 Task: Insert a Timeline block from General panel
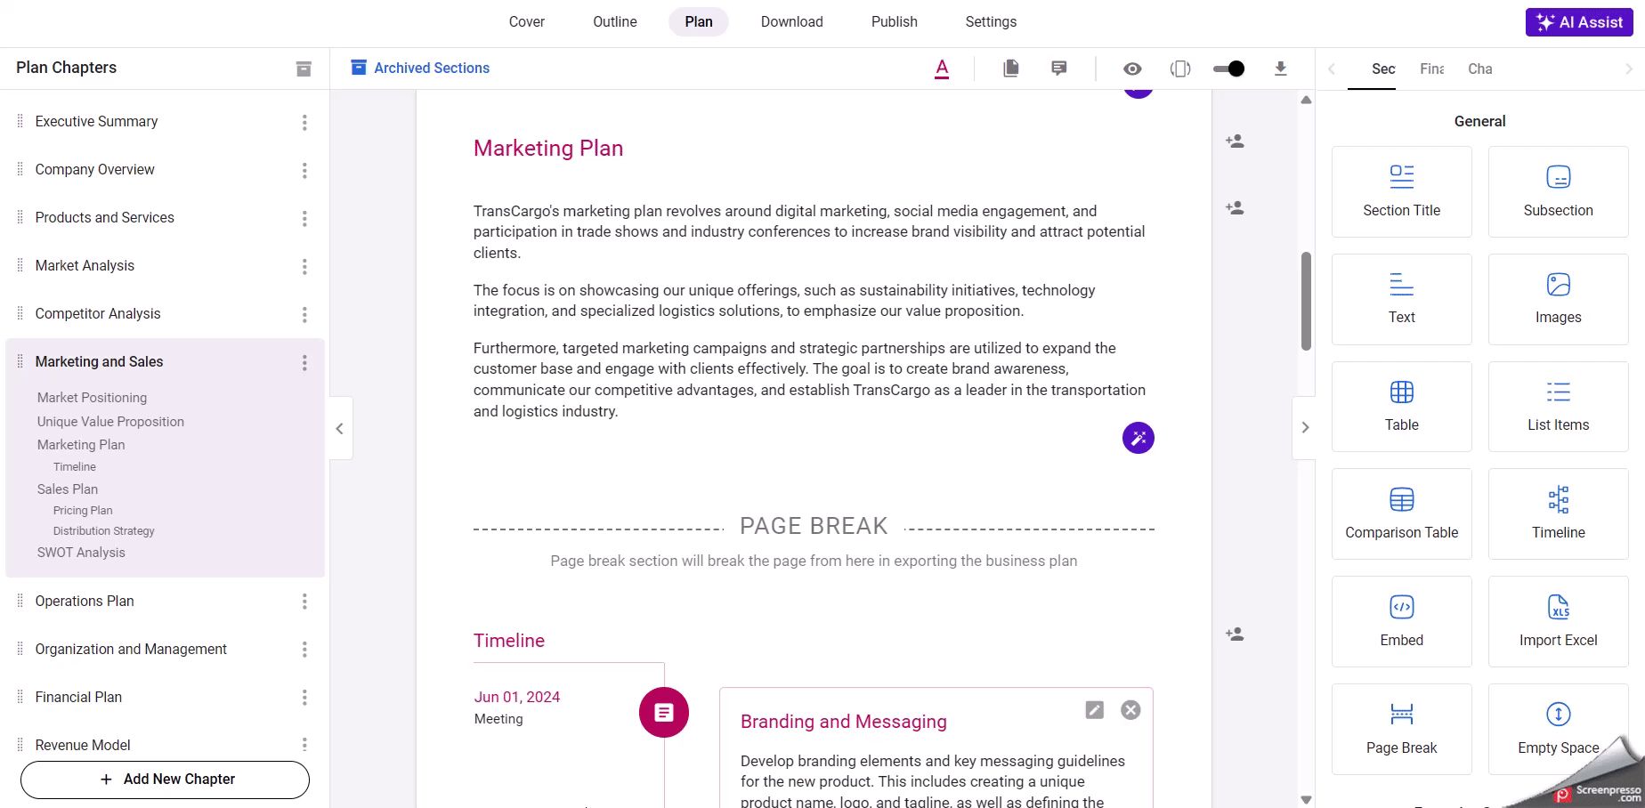point(1559,513)
